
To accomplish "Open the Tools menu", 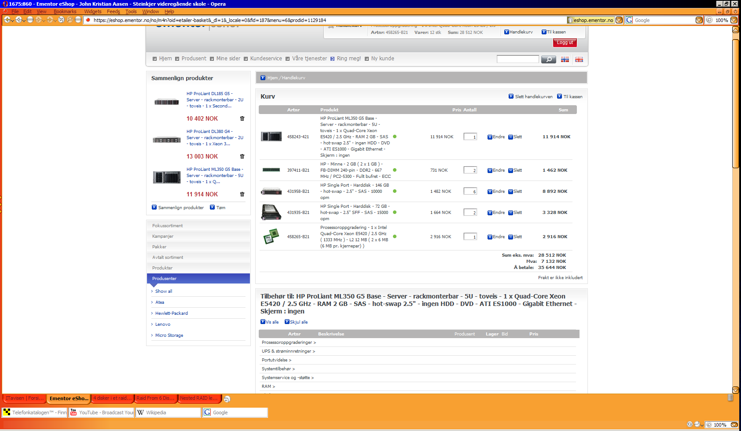I will point(131,11).
